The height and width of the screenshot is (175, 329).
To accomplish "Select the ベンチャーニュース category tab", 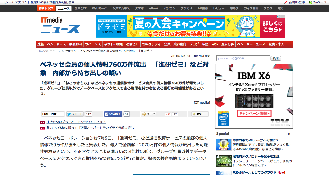I will (x=251, y=44).
